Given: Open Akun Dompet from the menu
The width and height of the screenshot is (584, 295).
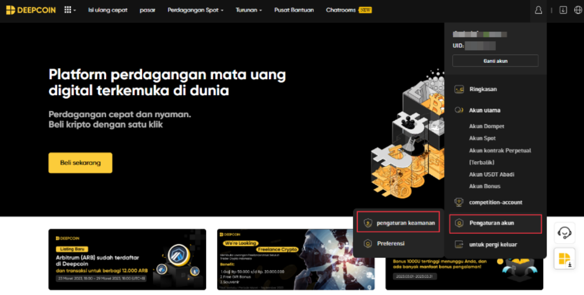Looking at the screenshot, I should (x=487, y=126).
